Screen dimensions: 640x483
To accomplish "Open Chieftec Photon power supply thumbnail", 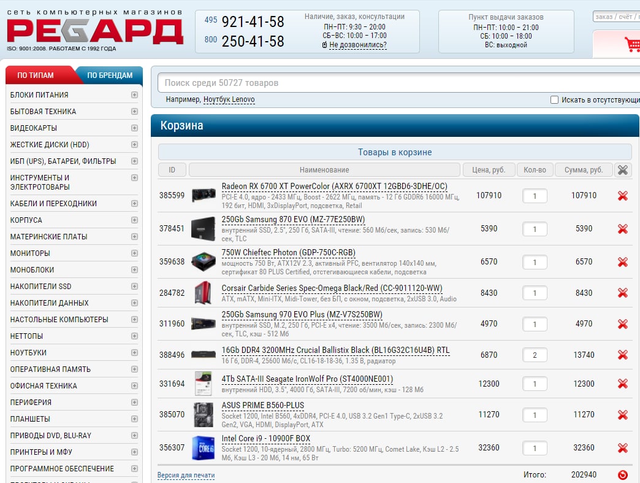I will click(x=204, y=261).
